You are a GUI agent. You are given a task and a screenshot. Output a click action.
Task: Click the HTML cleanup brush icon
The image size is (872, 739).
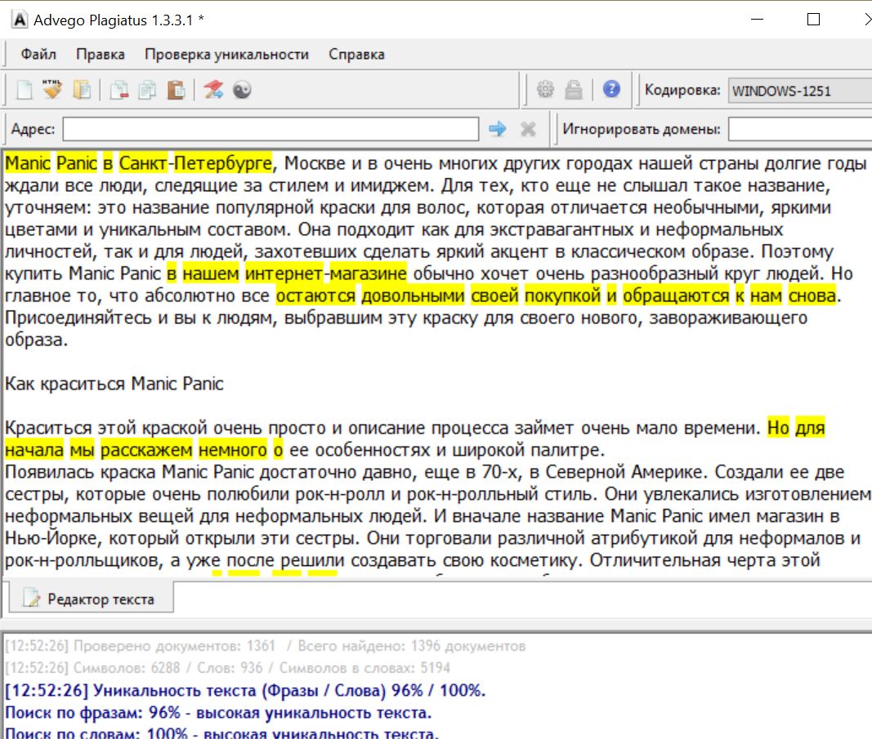point(52,89)
